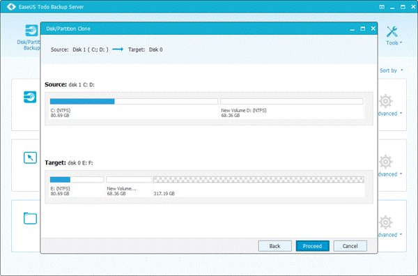
Task: Click the folder icon in third task card
Action: click(30, 218)
